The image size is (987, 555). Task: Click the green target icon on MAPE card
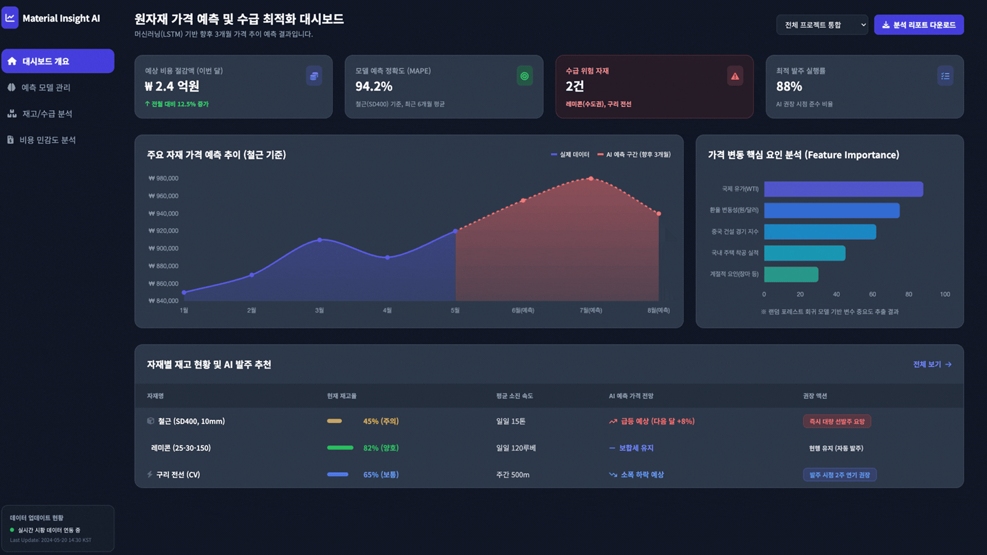click(524, 76)
